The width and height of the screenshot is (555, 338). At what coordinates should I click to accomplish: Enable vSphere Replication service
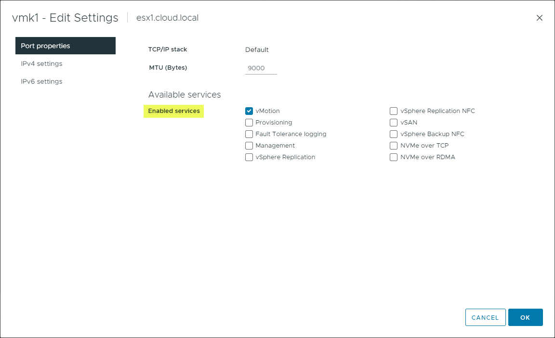pos(249,157)
